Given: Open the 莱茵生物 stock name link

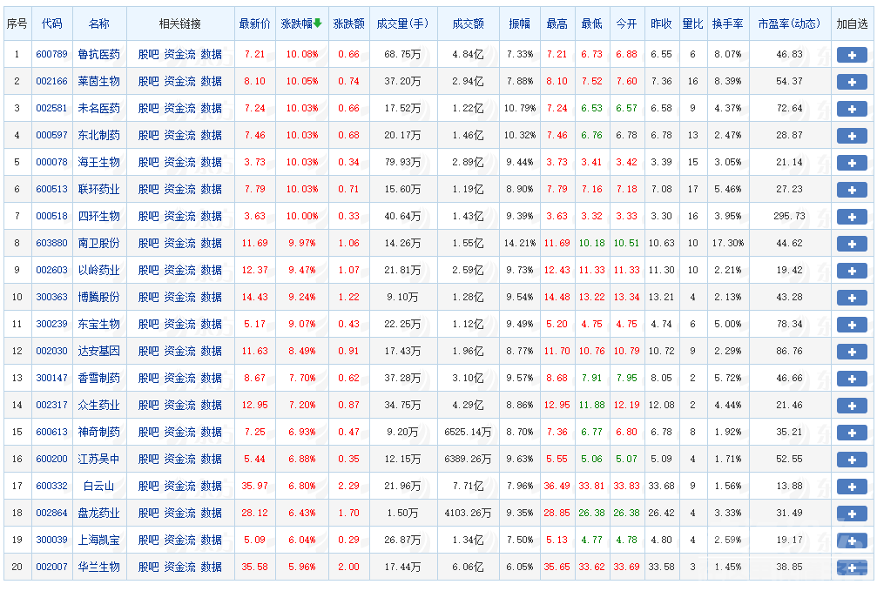Looking at the screenshot, I should tap(98, 82).
